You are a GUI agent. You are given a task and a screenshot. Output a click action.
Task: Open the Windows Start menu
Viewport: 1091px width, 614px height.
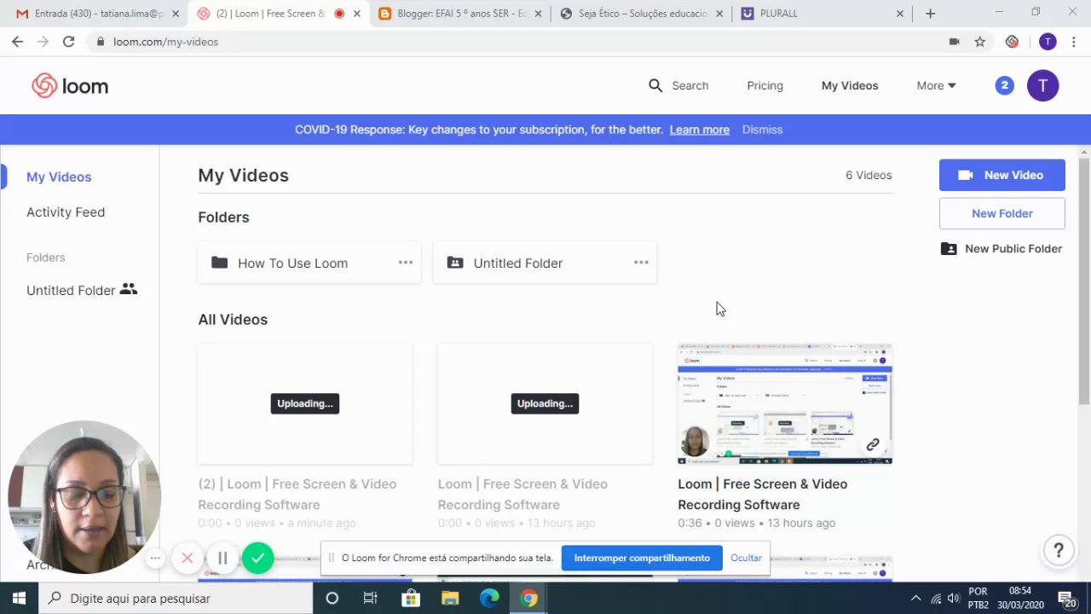(18, 598)
